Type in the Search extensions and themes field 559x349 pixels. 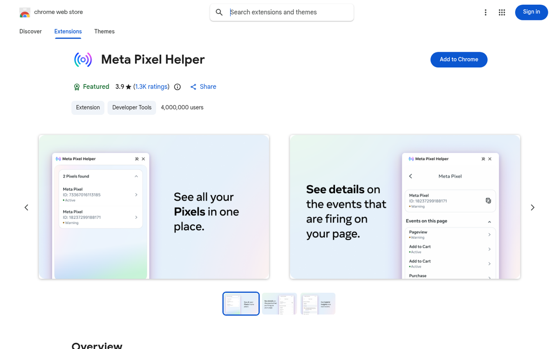(x=286, y=13)
